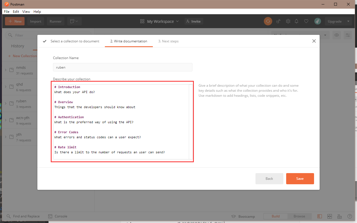Viewport: 357px width, 223px height.
Task: Expand the nmds collection chevron
Action: (6, 70)
